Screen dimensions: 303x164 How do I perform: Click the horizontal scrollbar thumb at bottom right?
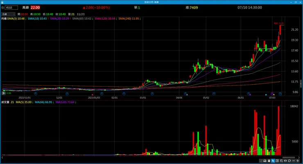click(x=289, y=157)
